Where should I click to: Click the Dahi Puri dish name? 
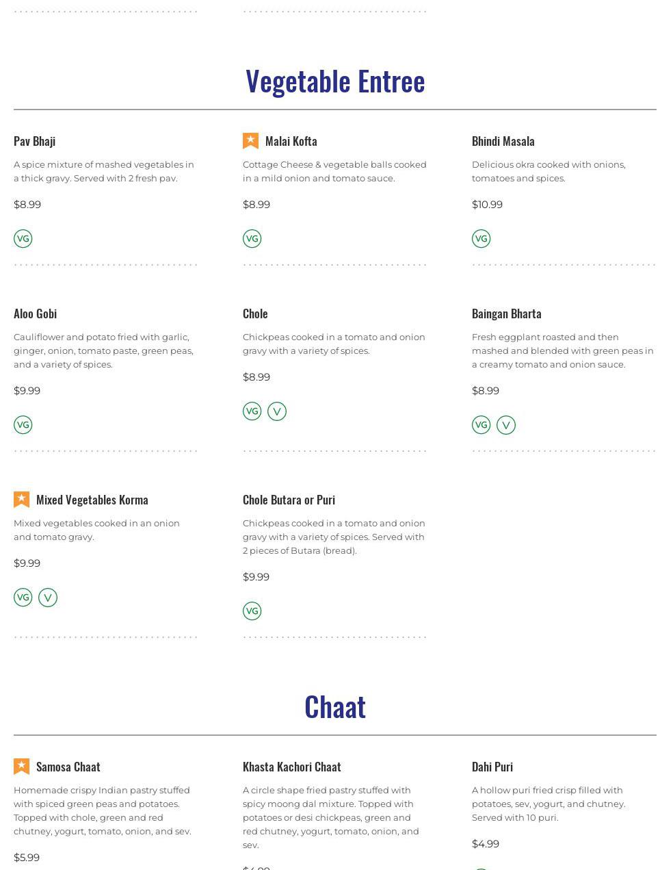(492, 767)
